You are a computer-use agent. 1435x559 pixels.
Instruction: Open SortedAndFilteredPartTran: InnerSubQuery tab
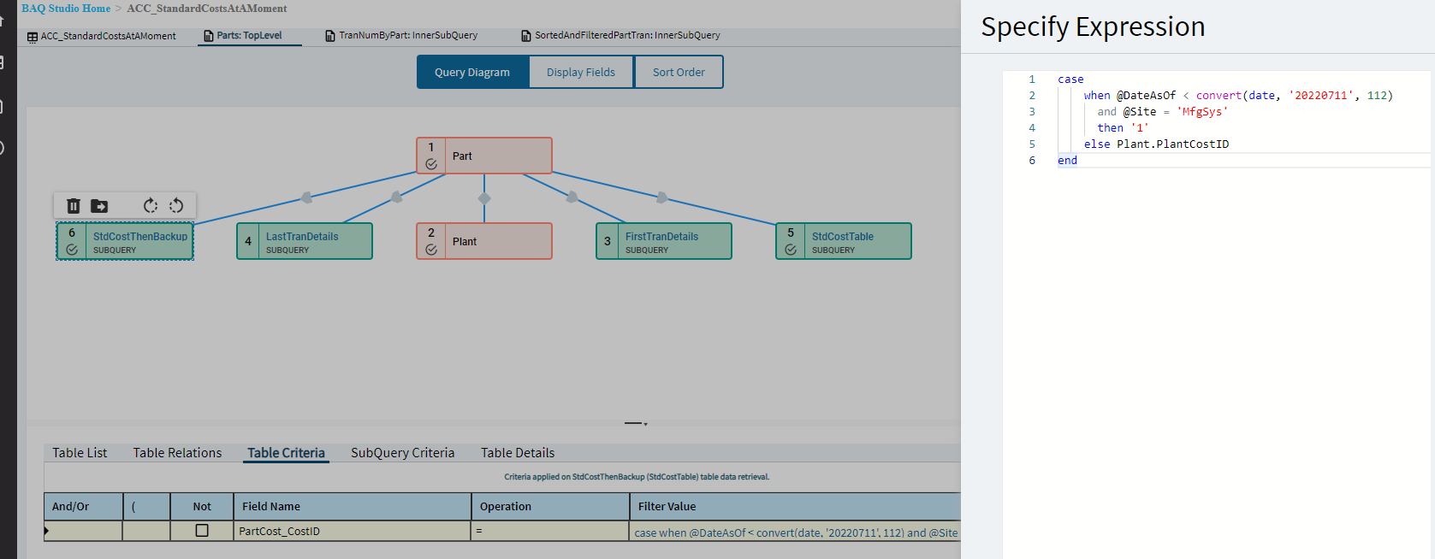(x=621, y=36)
